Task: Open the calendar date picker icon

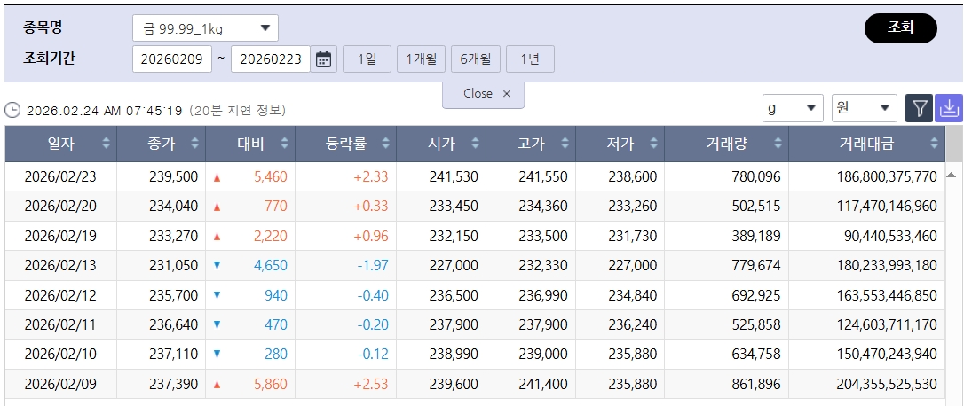Action: (x=324, y=59)
